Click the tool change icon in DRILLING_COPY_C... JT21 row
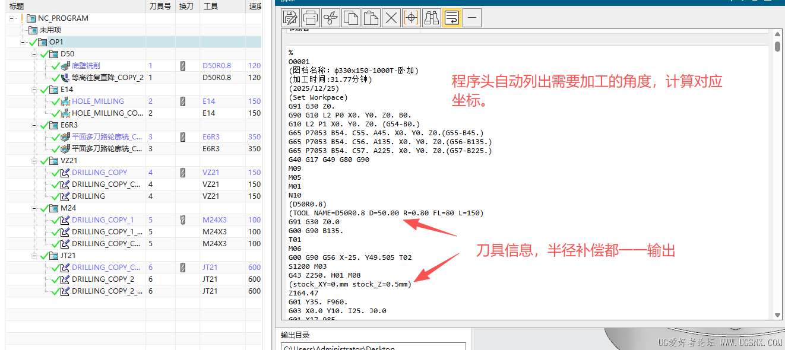 tap(183, 267)
